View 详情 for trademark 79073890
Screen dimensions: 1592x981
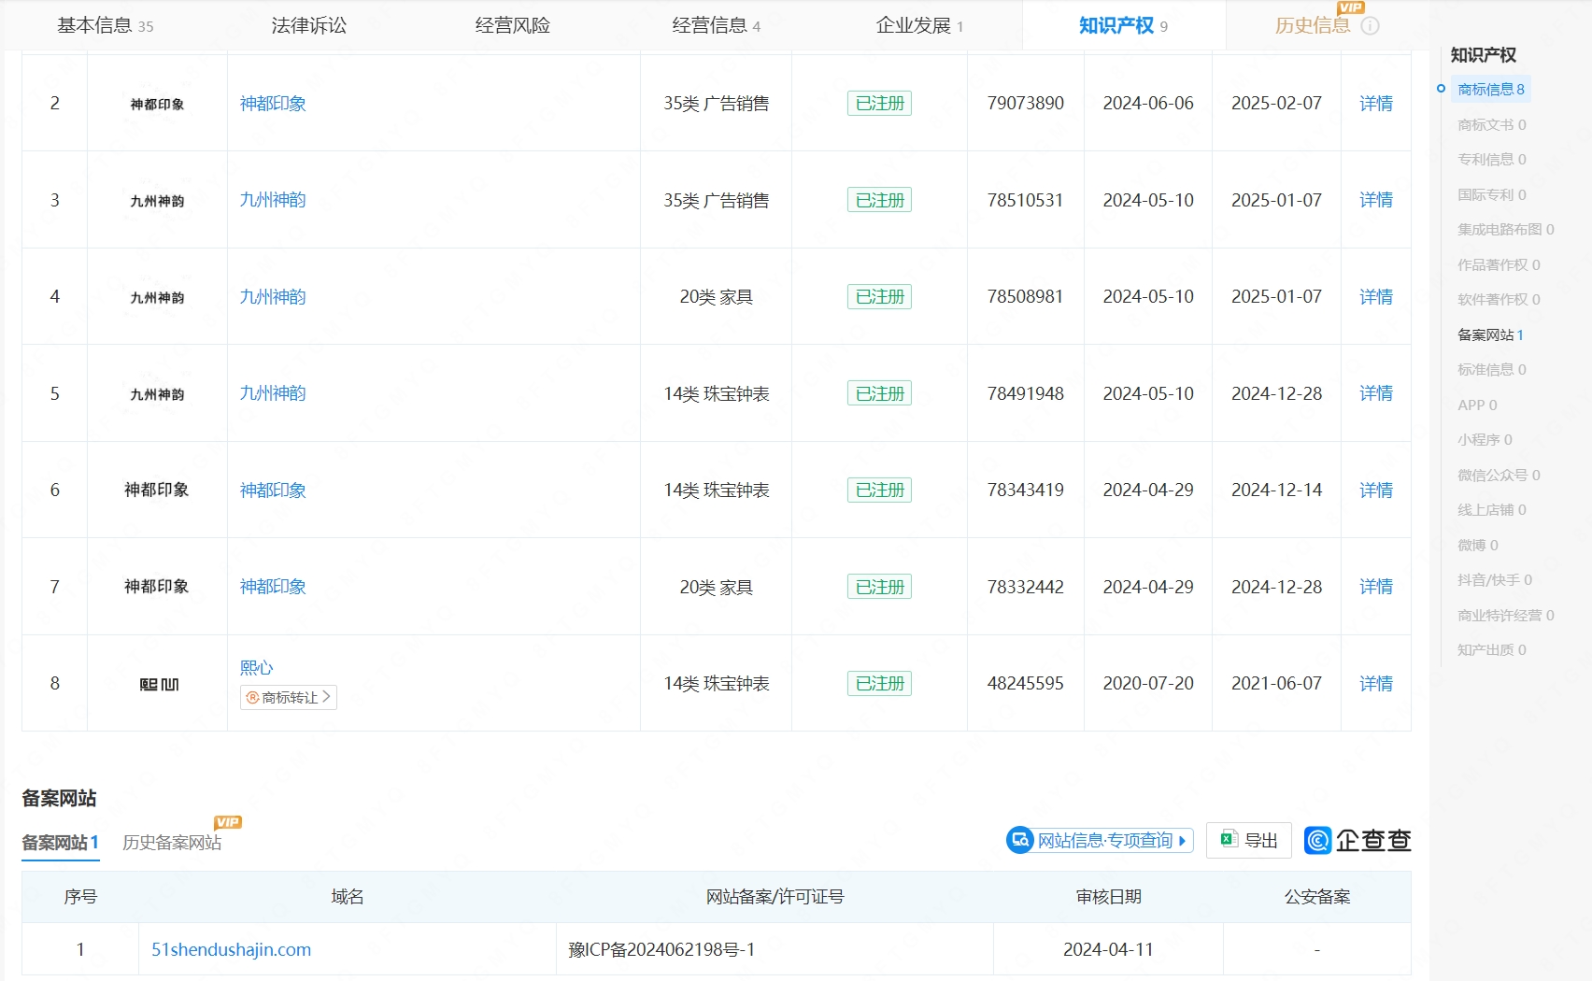coord(1376,104)
